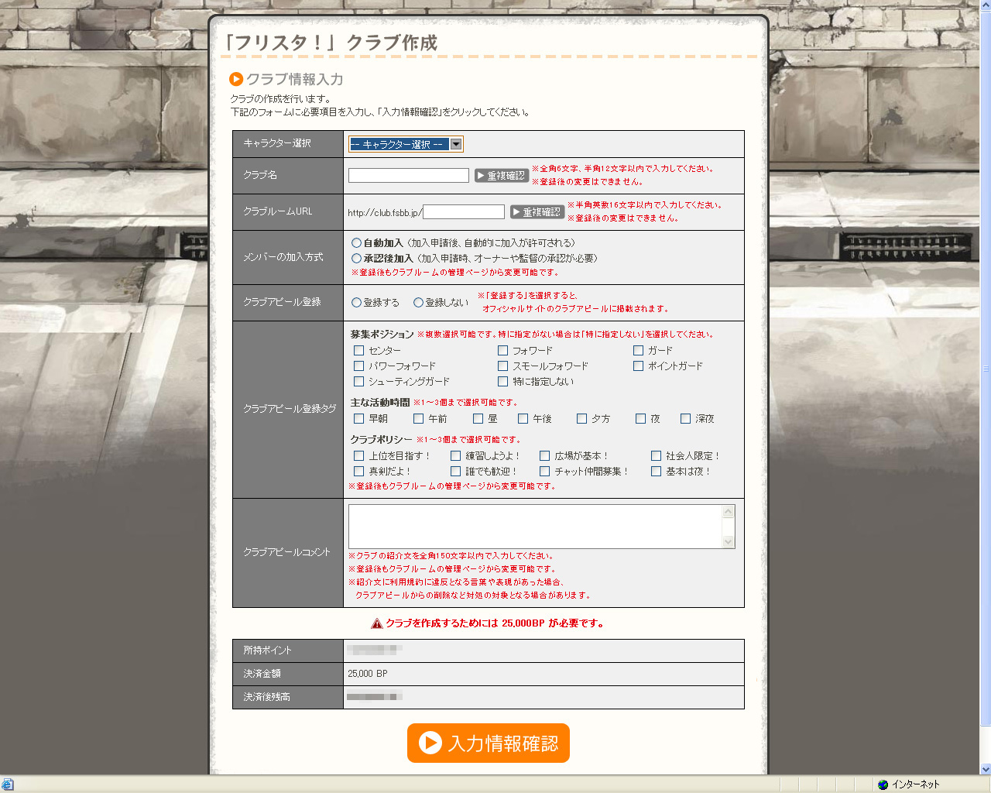This screenshot has height=793, width=991.
Task: Click the page scrollbar down arrow
Action: pyautogui.click(x=985, y=769)
